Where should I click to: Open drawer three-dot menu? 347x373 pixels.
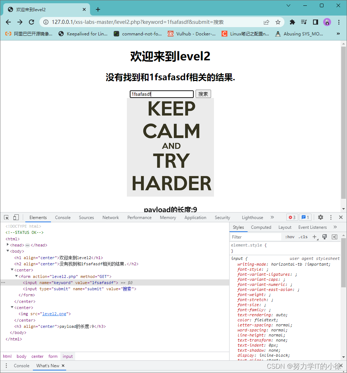coord(6,366)
